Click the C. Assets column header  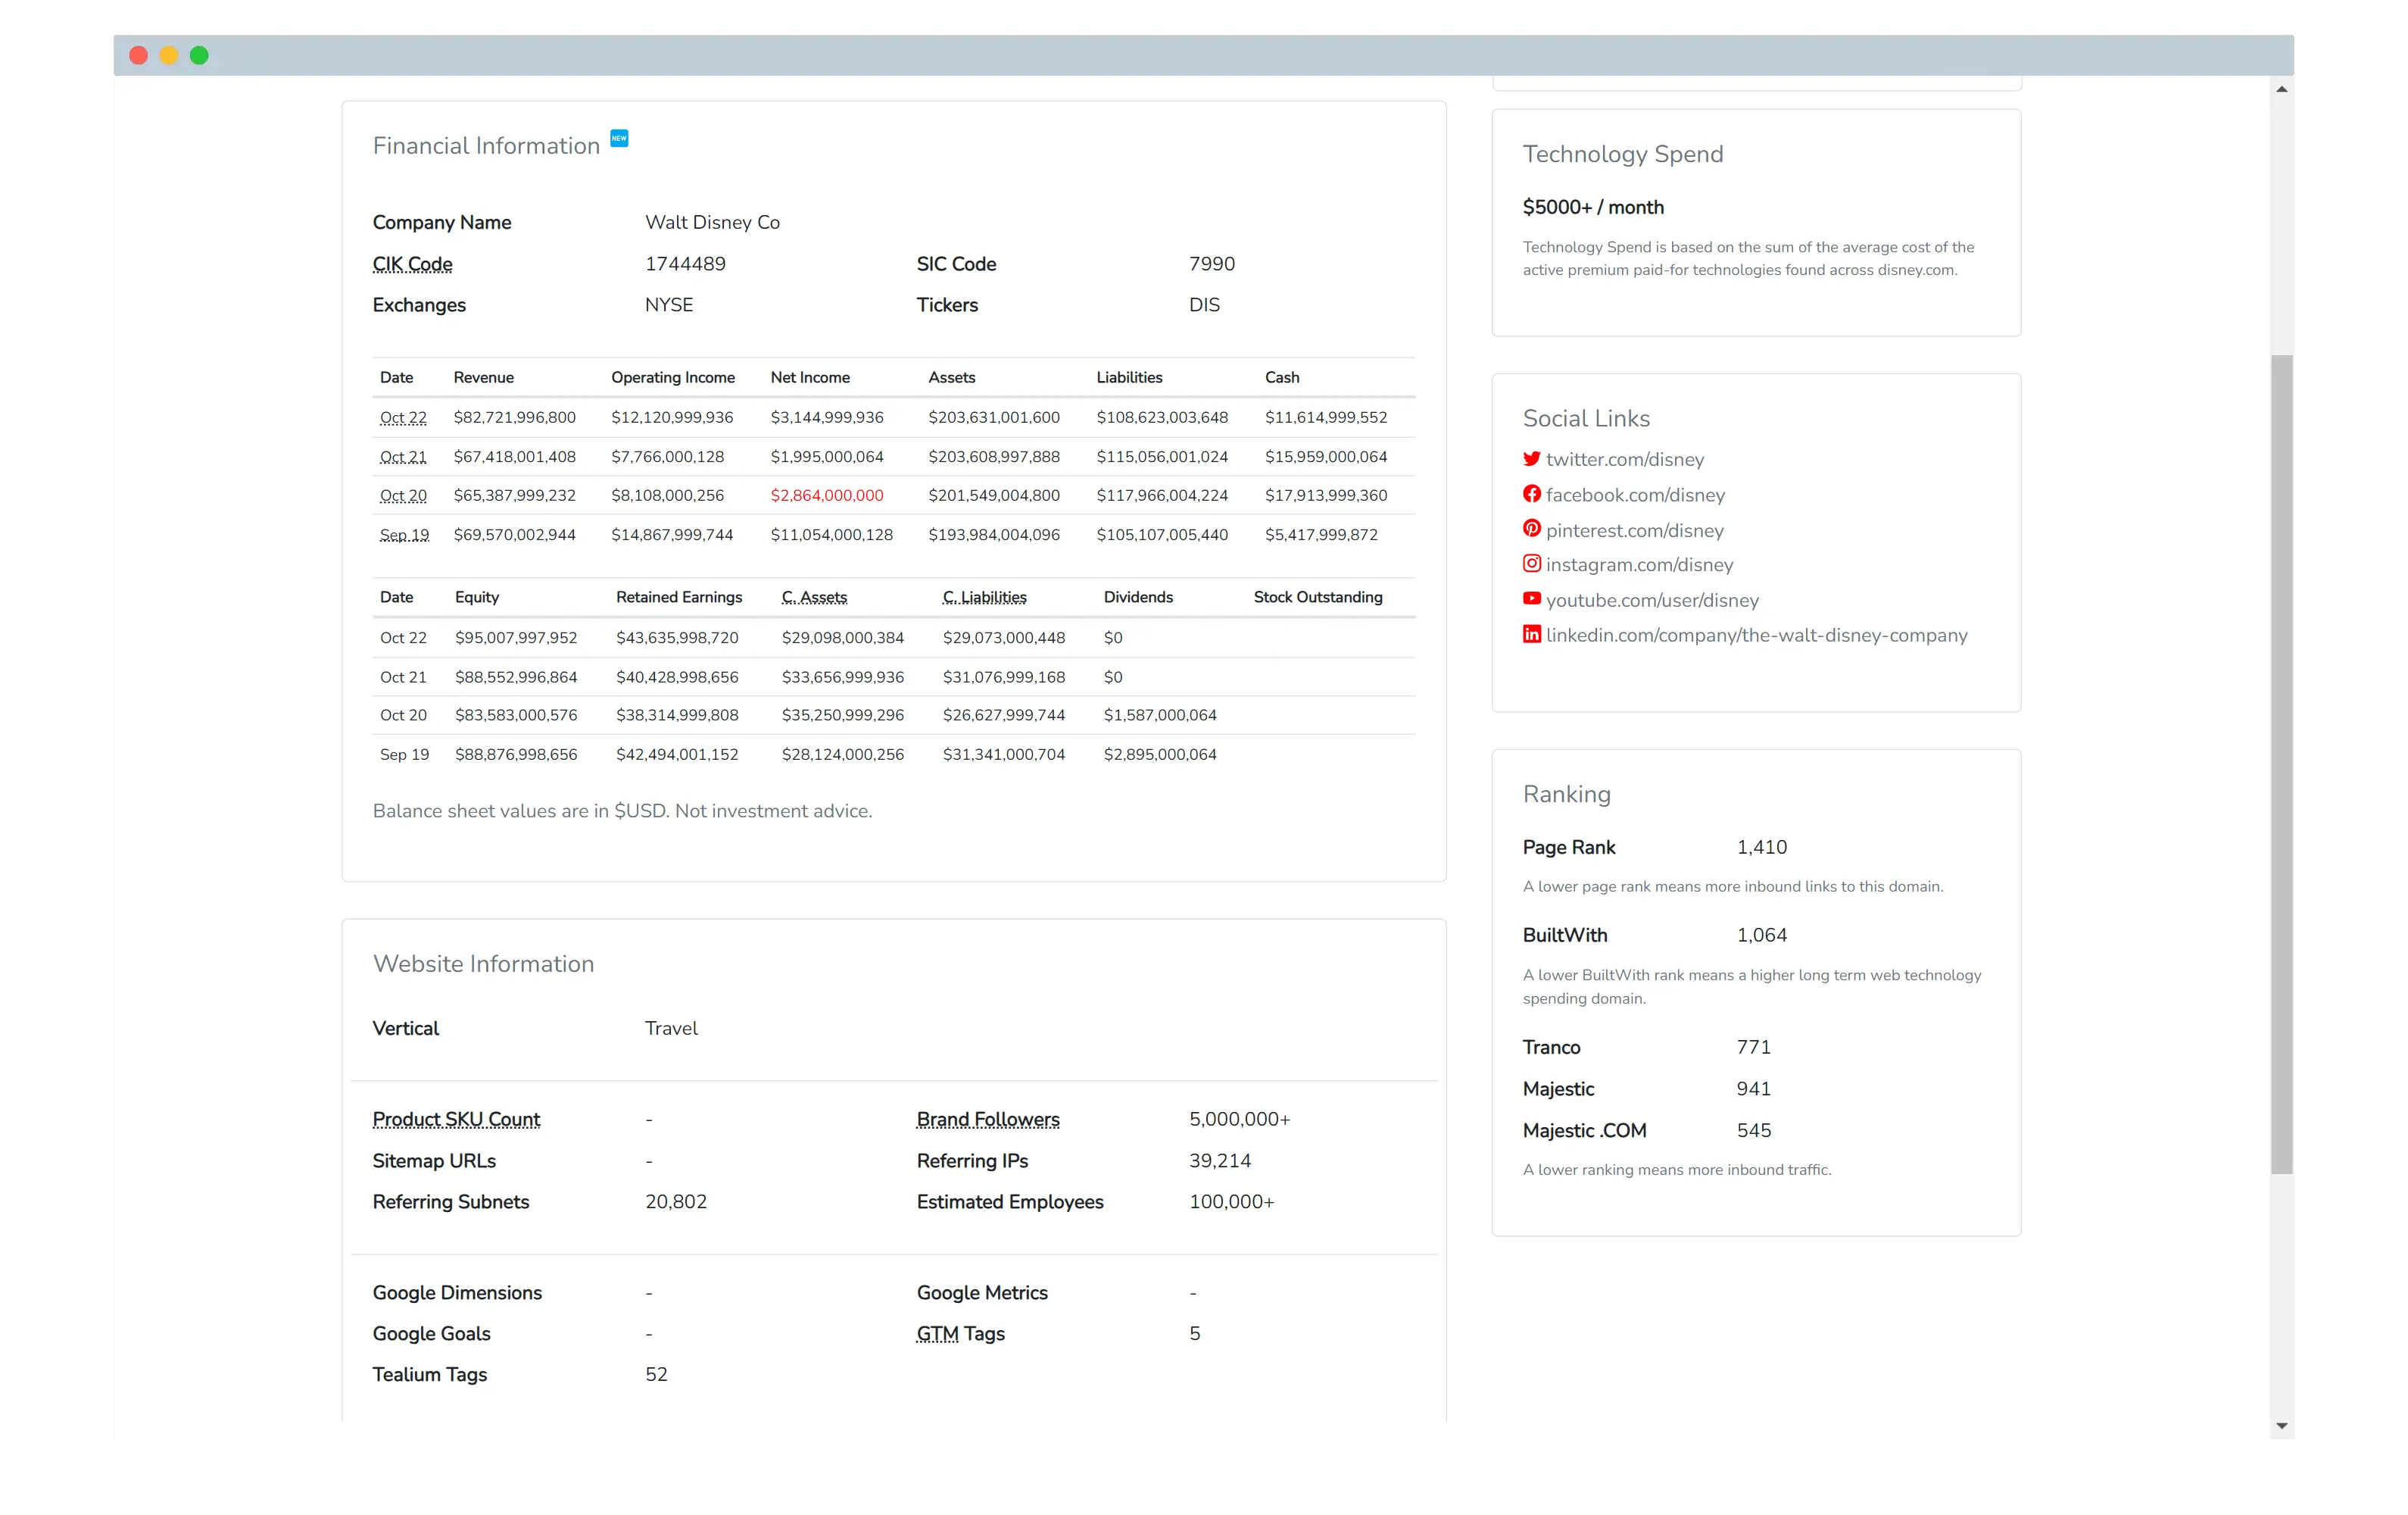click(x=814, y=598)
